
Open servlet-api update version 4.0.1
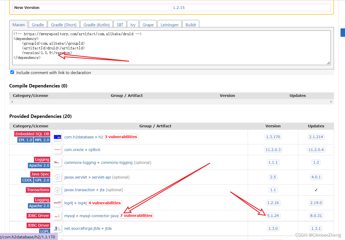coord(316,177)
